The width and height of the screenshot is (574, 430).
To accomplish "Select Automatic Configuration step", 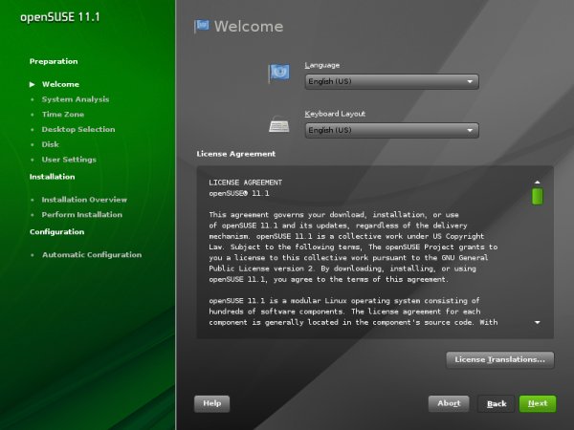I will click(92, 255).
